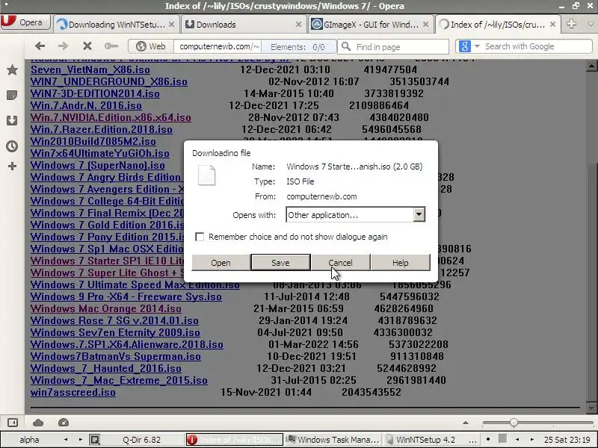Open WiN7-3D-EDITION2014.iso link
The image size is (598, 448).
click(95, 94)
